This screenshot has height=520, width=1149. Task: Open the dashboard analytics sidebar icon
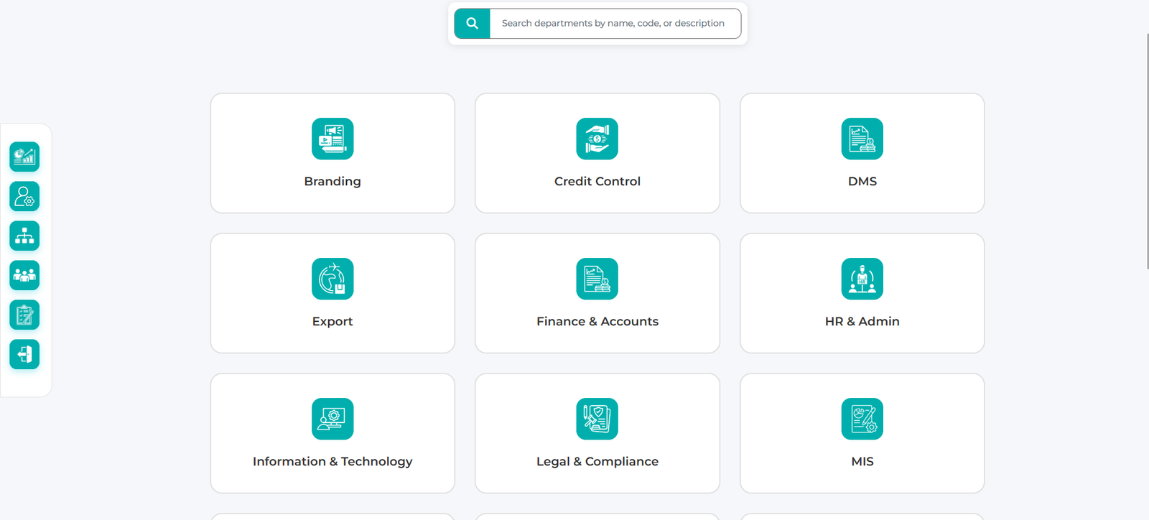click(x=24, y=157)
